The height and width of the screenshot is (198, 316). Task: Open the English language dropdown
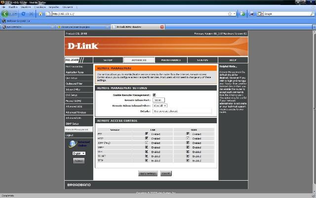79,153
